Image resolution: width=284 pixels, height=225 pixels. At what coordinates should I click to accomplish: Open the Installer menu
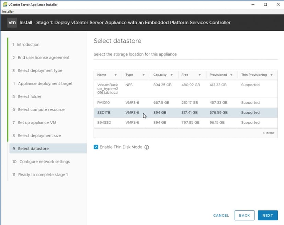8,11
